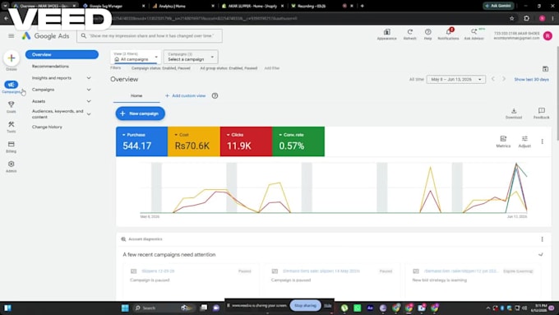Open Recommendations in the sidebar

(x=50, y=67)
